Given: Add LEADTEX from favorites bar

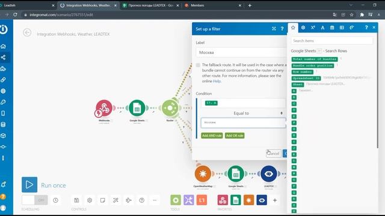Looking at the screenshot, I should tap(262, 200).
